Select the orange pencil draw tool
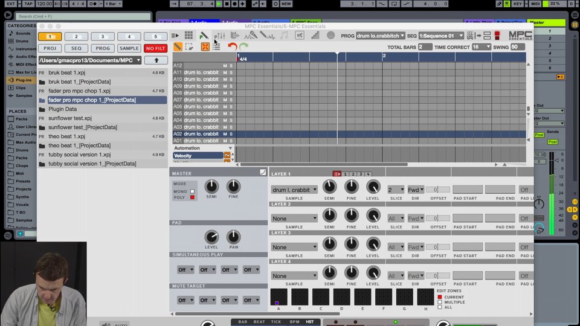The image size is (580, 326). click(x=178, y=46)
